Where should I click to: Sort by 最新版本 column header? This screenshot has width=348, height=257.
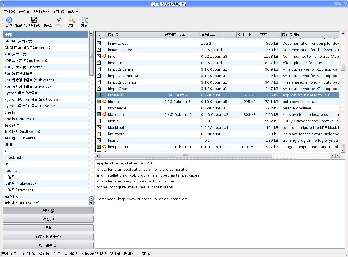pos(218,35)
